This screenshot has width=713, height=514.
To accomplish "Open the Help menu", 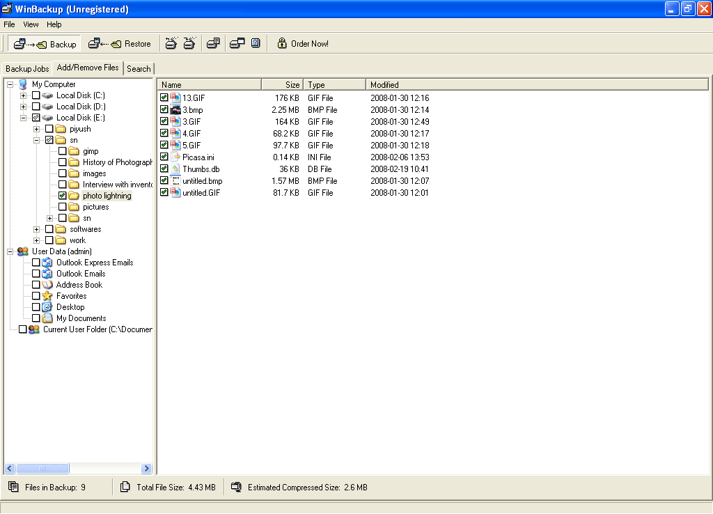I will click(54, 24).
